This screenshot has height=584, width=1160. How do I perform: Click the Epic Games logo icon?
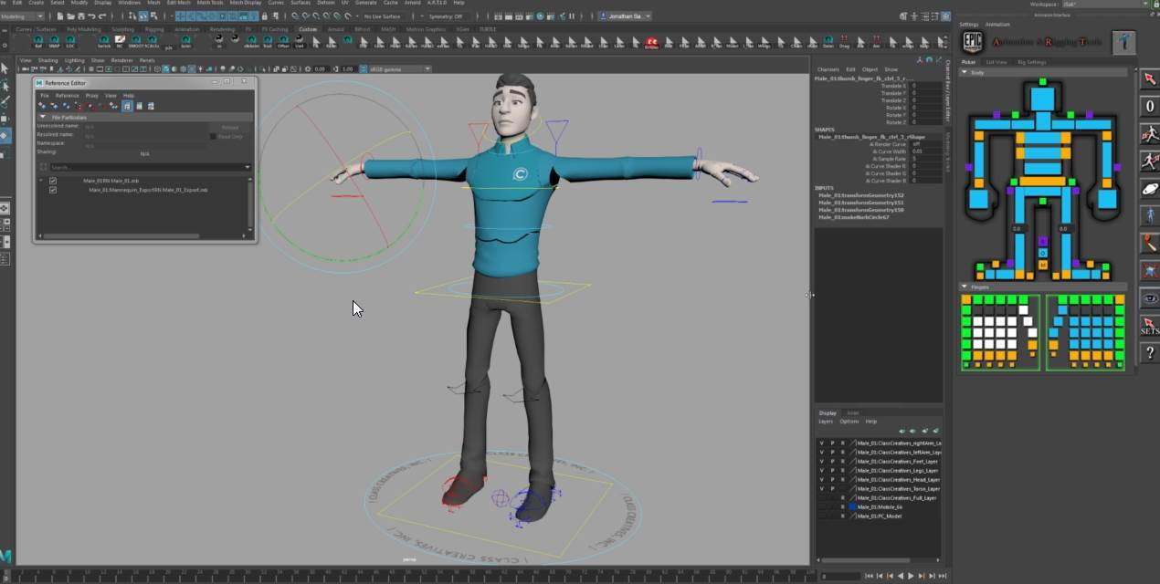(x=974, y=42)
